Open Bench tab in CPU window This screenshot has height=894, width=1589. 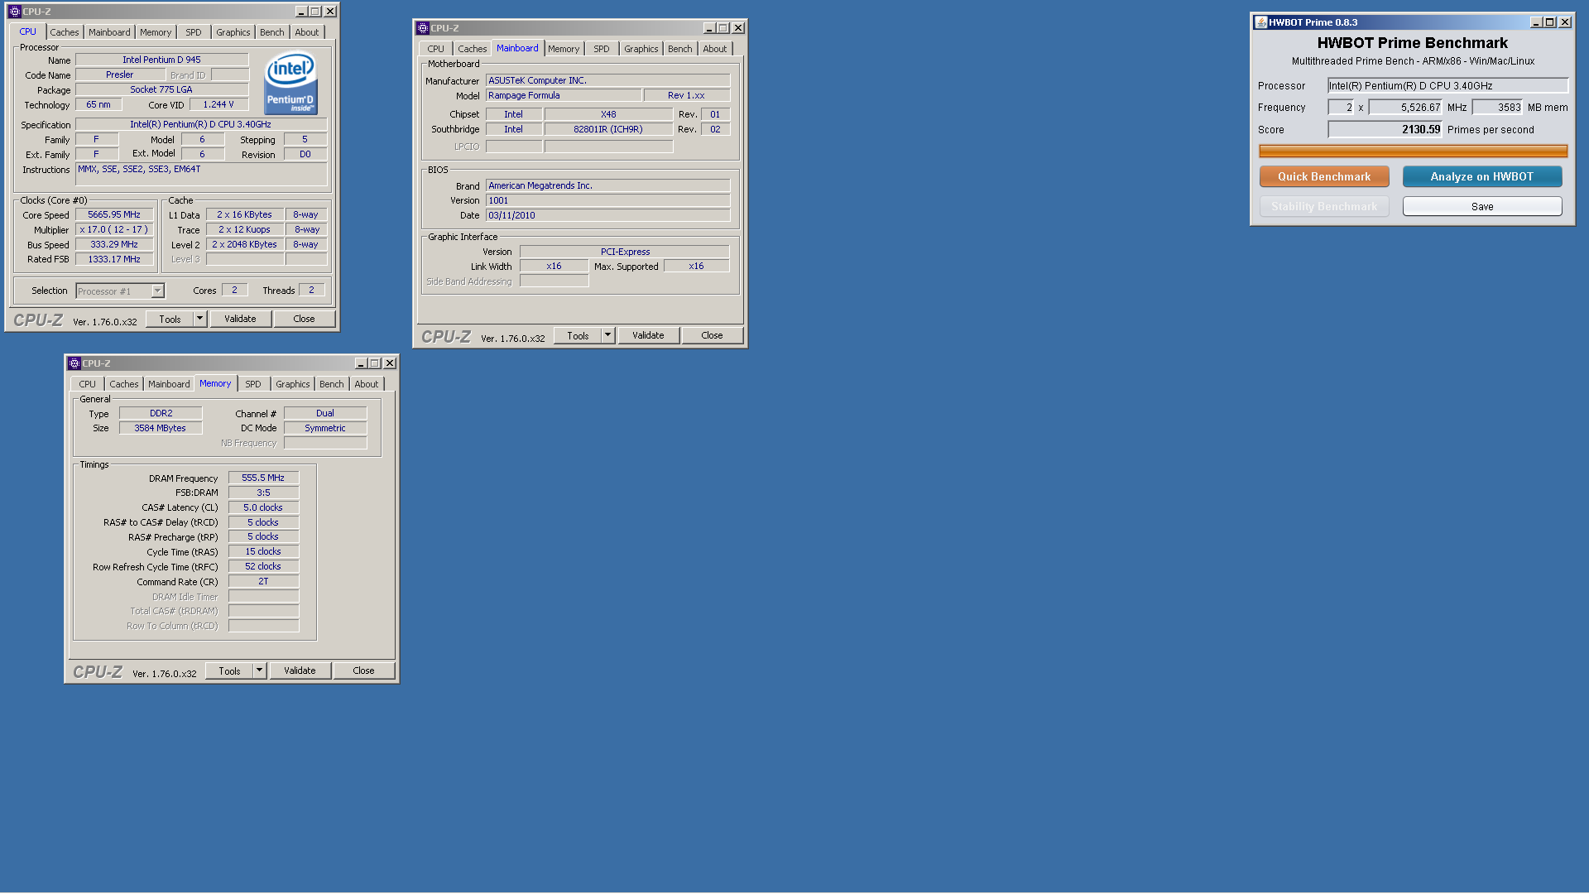point(272,32)
